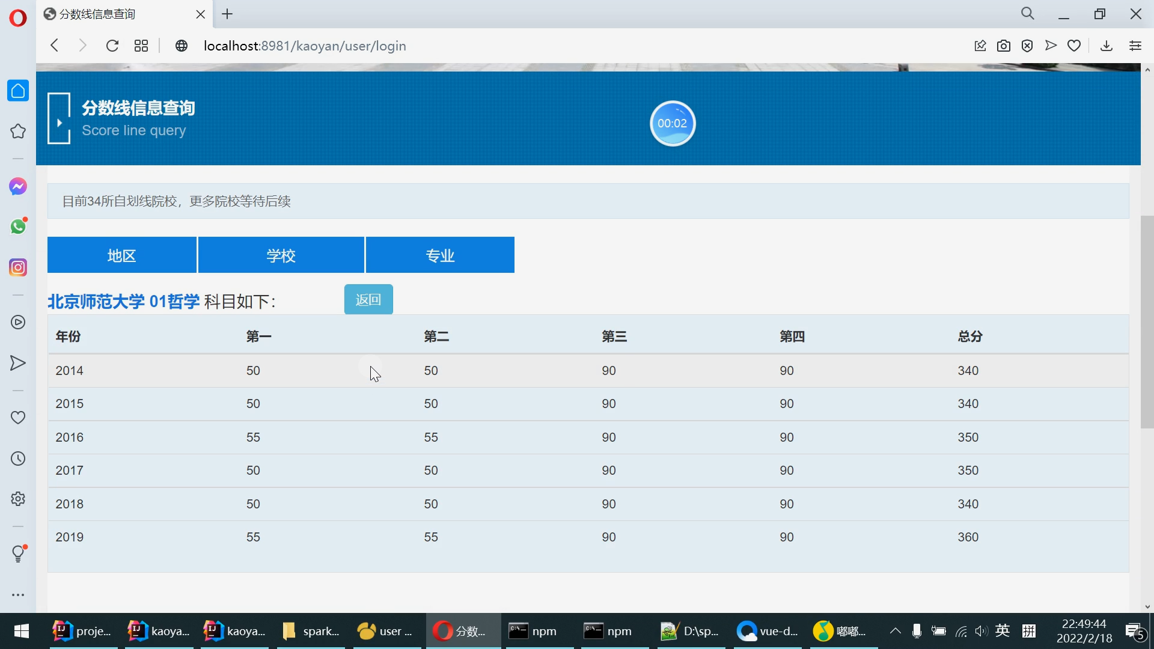This screenshot has height=649, width=1154.
Task: Click the page vertical scrollbar thumb
Action: click(x=1147, y=322)
